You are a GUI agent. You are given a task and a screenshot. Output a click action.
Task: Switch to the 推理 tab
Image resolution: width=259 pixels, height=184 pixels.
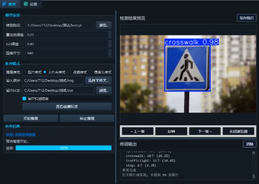click(x=10, y=4)
